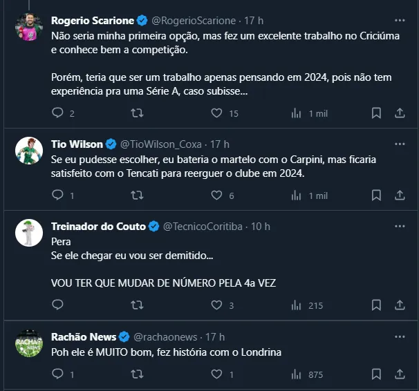Bookmark Rogerio Scarione's tweet
Image resolution: width=419 pixels, height=391 pixels.
click(376, 113)
